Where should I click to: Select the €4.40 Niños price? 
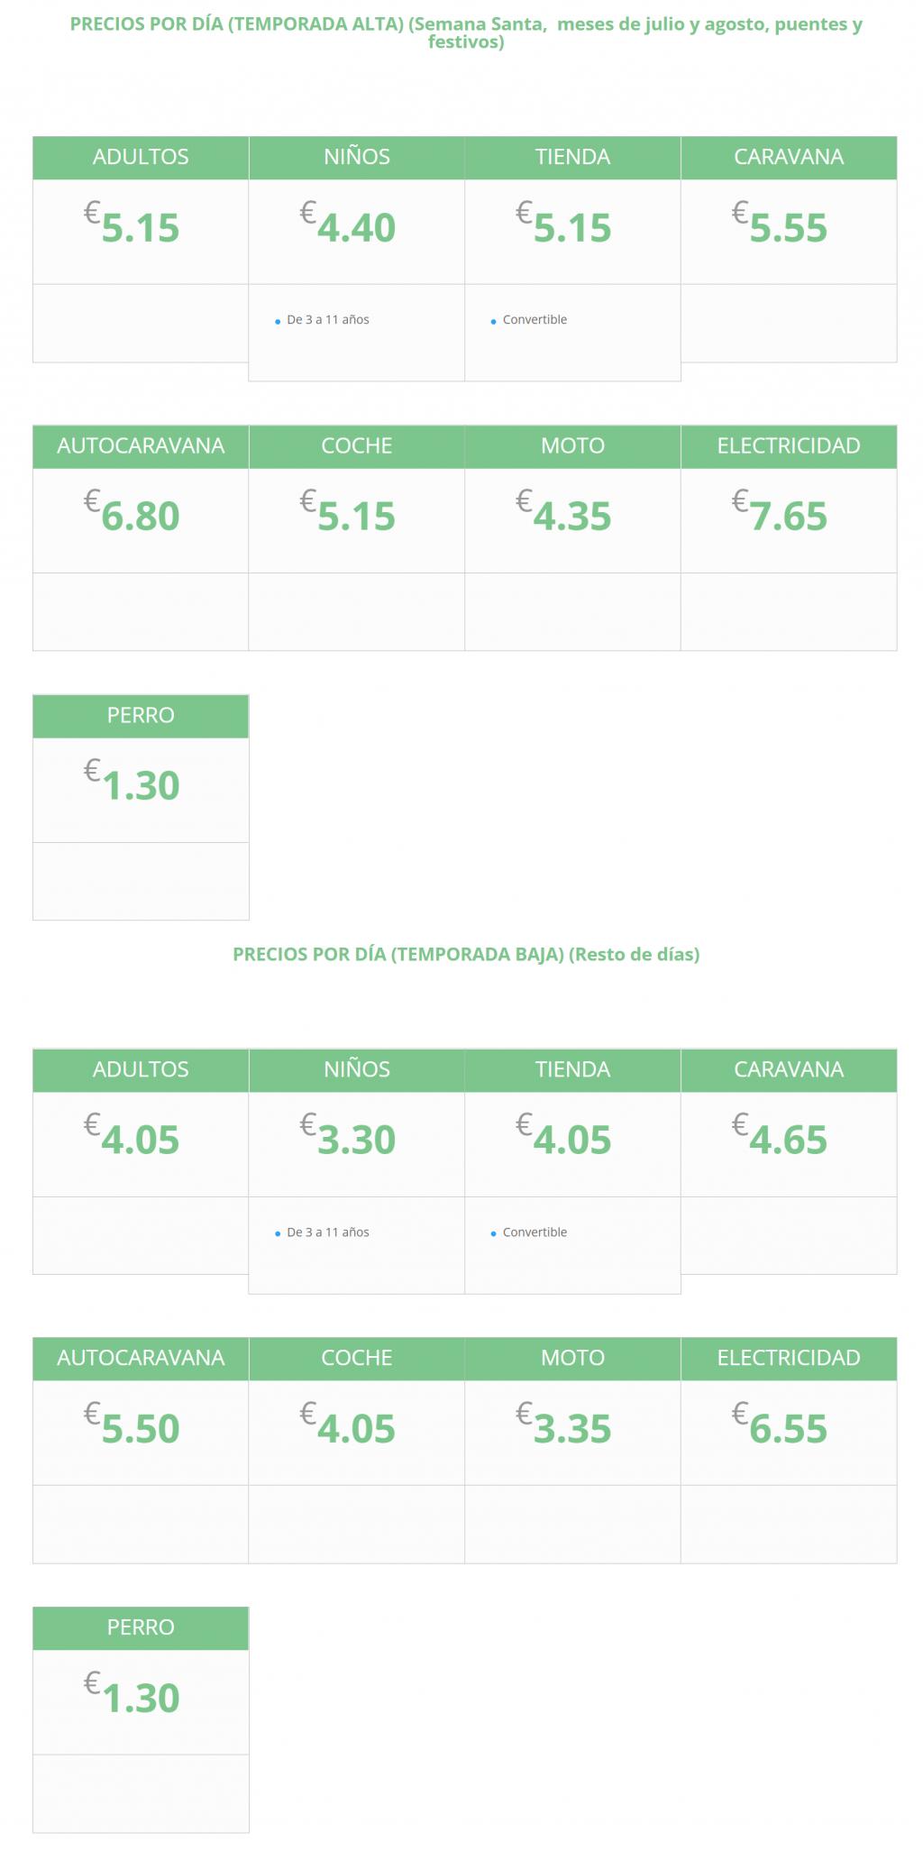pos(356,227)
